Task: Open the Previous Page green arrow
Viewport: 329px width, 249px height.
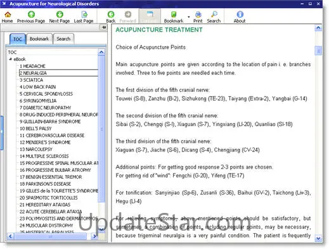Action: click(31, 15)
